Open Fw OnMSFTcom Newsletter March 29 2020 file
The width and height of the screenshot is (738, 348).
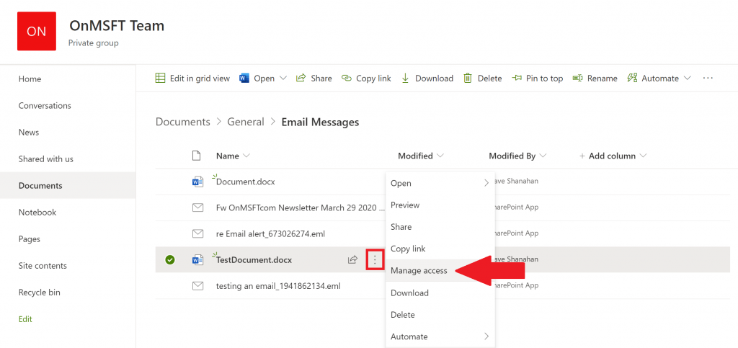pos(301,208)
